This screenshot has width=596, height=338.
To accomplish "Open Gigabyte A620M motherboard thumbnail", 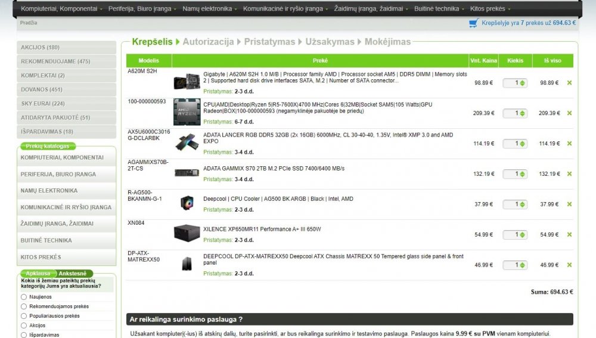I will 187,81.
